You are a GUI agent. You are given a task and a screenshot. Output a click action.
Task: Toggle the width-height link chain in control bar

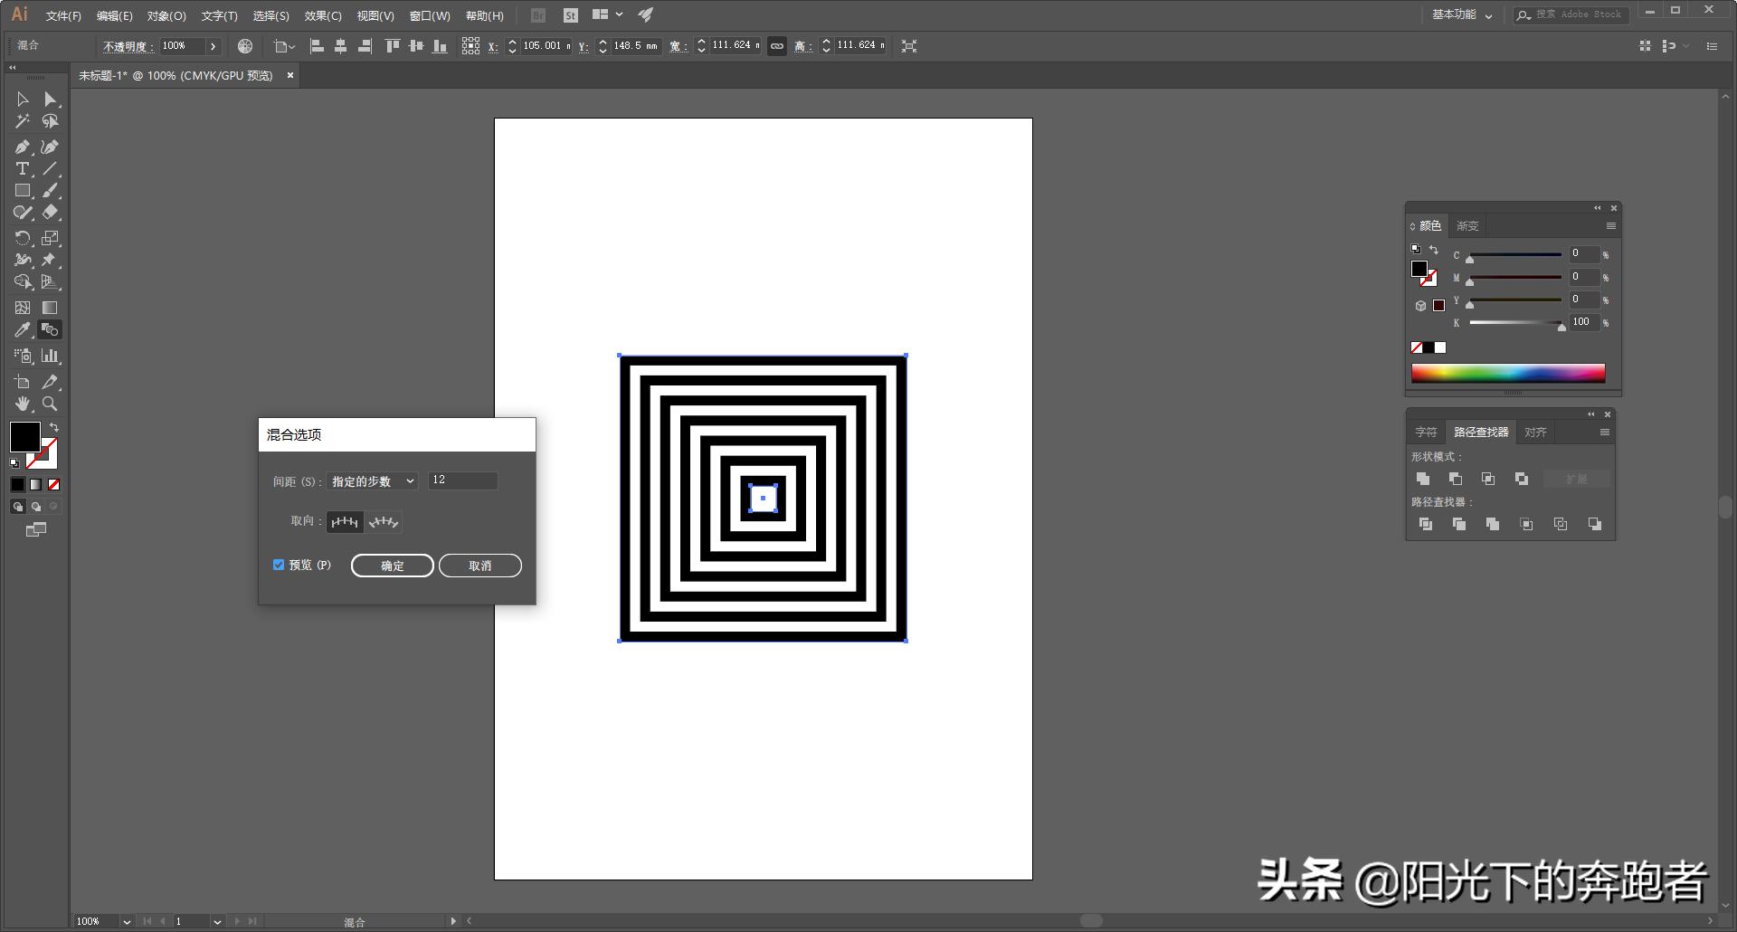pos(777,46)
